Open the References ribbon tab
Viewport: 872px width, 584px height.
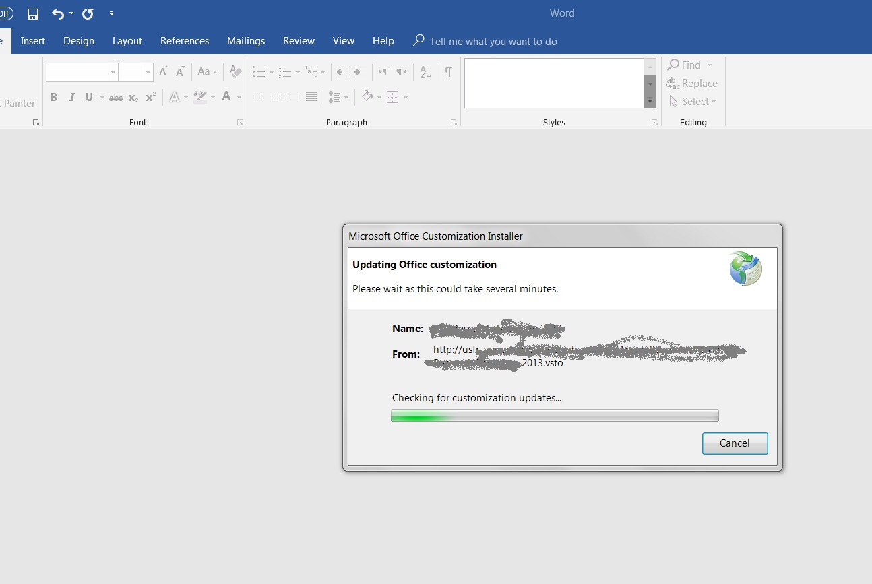pyautogui.click(x=184, y=41)
